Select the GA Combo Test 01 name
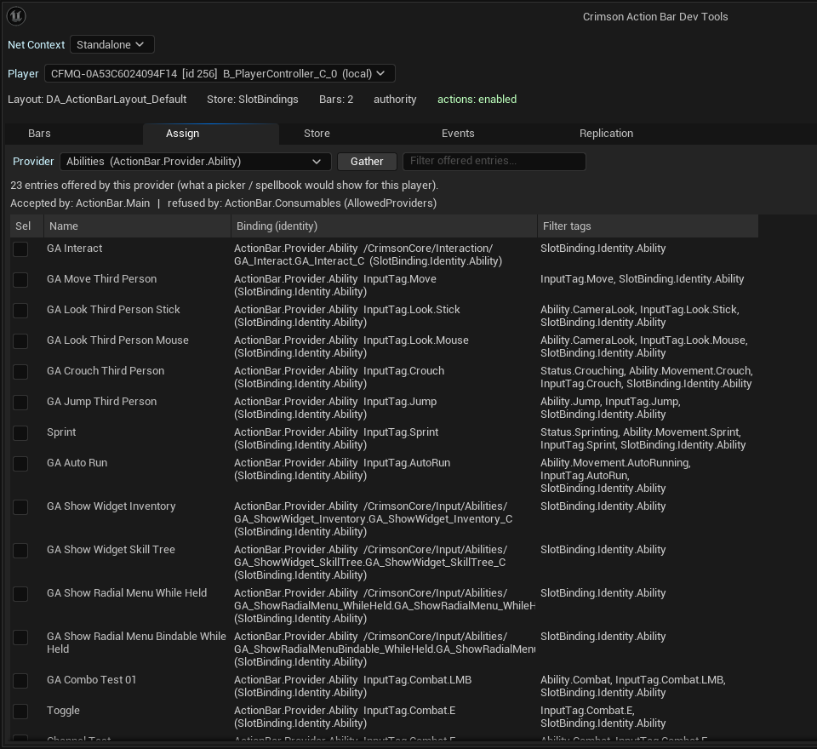Image resolution: width=817 pixels, height=749 pixels. click(x=91, y=680)
